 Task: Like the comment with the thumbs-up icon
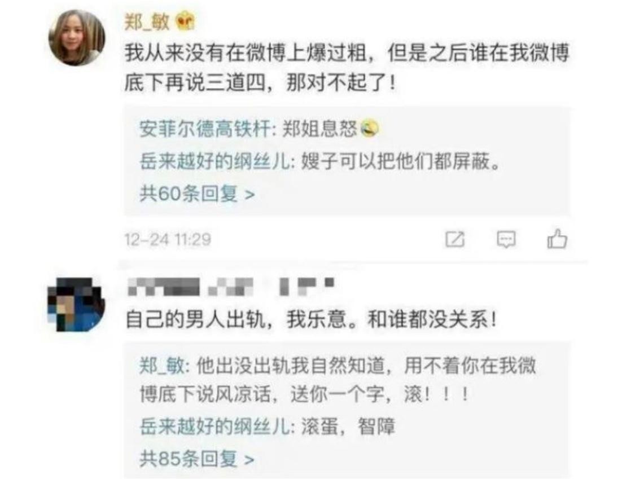557,239
